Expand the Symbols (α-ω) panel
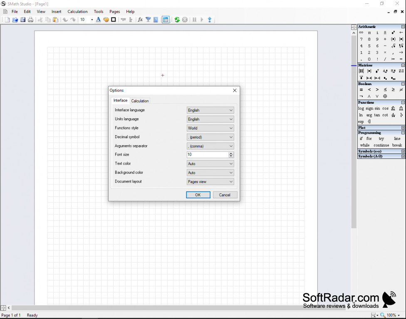The image size is (406, 319). 403,151
